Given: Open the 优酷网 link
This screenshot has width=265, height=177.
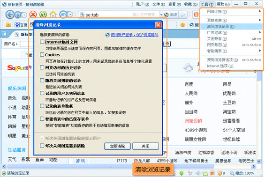Looking at the screenshot, I should pyautogui.click(x=229, y=93).
